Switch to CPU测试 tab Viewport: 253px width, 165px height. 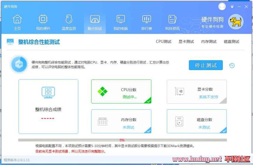[164, 42]
